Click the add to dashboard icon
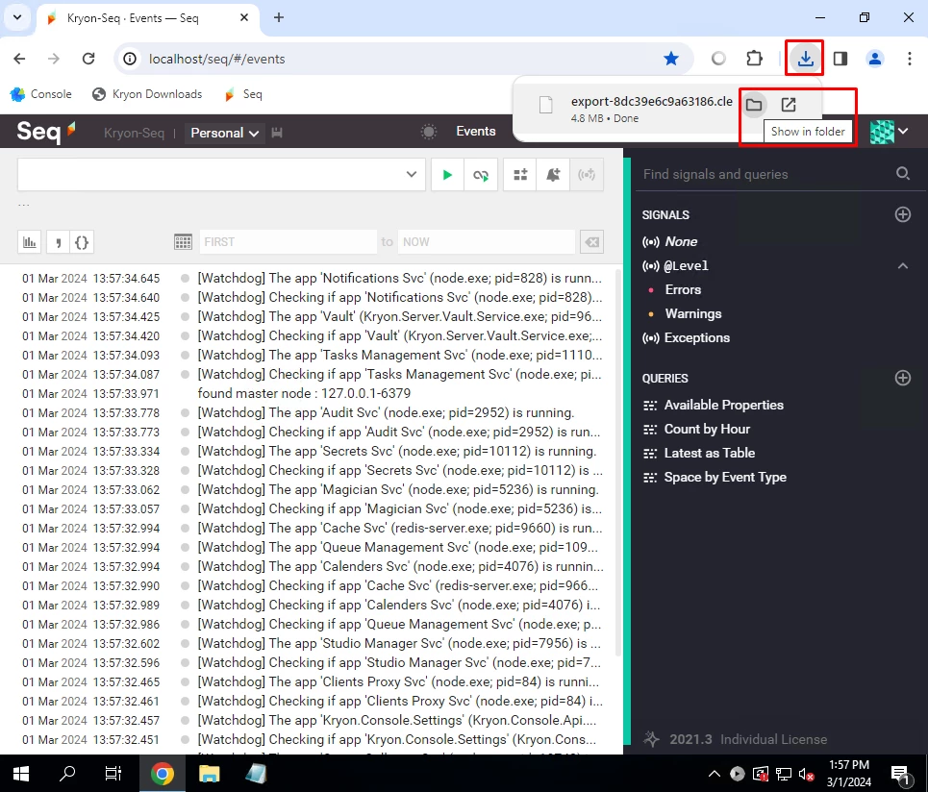The image size is (928, 792). pyautogui.click(x=520, y=175)
